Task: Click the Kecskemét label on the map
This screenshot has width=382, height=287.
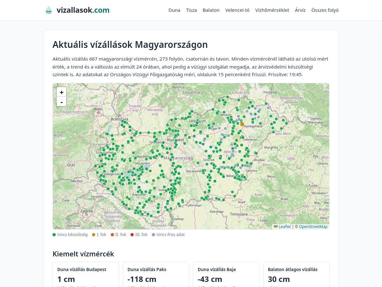Action: point(194,171)
